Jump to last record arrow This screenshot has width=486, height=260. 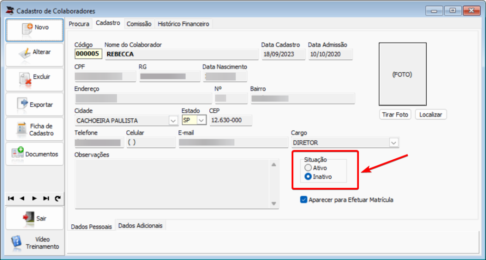pyautogui.click(x=46, y=199)
